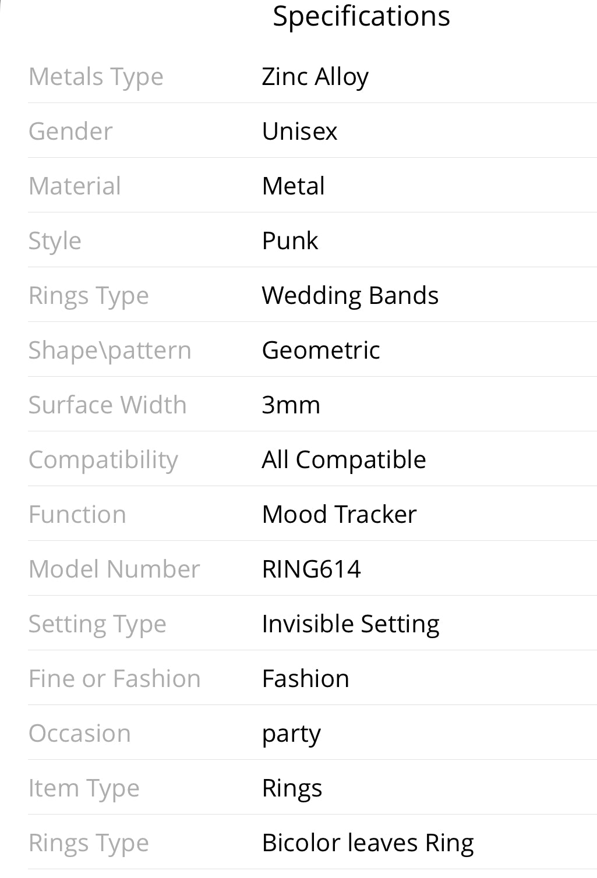
Task: Tap the Geometric shape pattern value
Action: pos(321,351)
